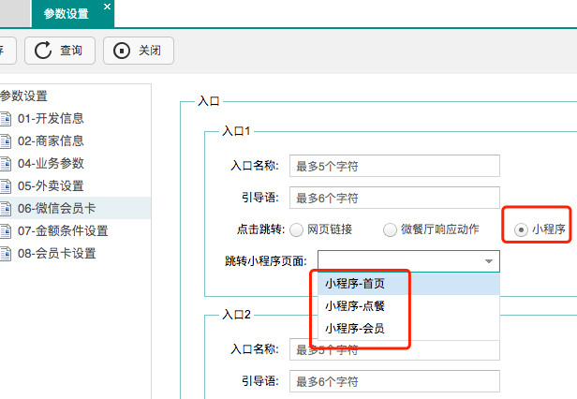This screenshot has height=399, width=577.
Task: Click document icon beside 04-业务参数
Action: pyautogui.click(x=5, y=163)
